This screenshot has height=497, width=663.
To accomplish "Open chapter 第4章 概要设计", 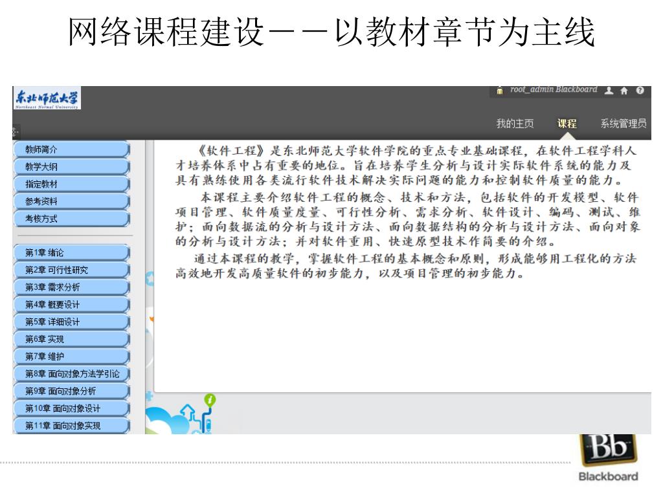I will click(x=71, y=305).
